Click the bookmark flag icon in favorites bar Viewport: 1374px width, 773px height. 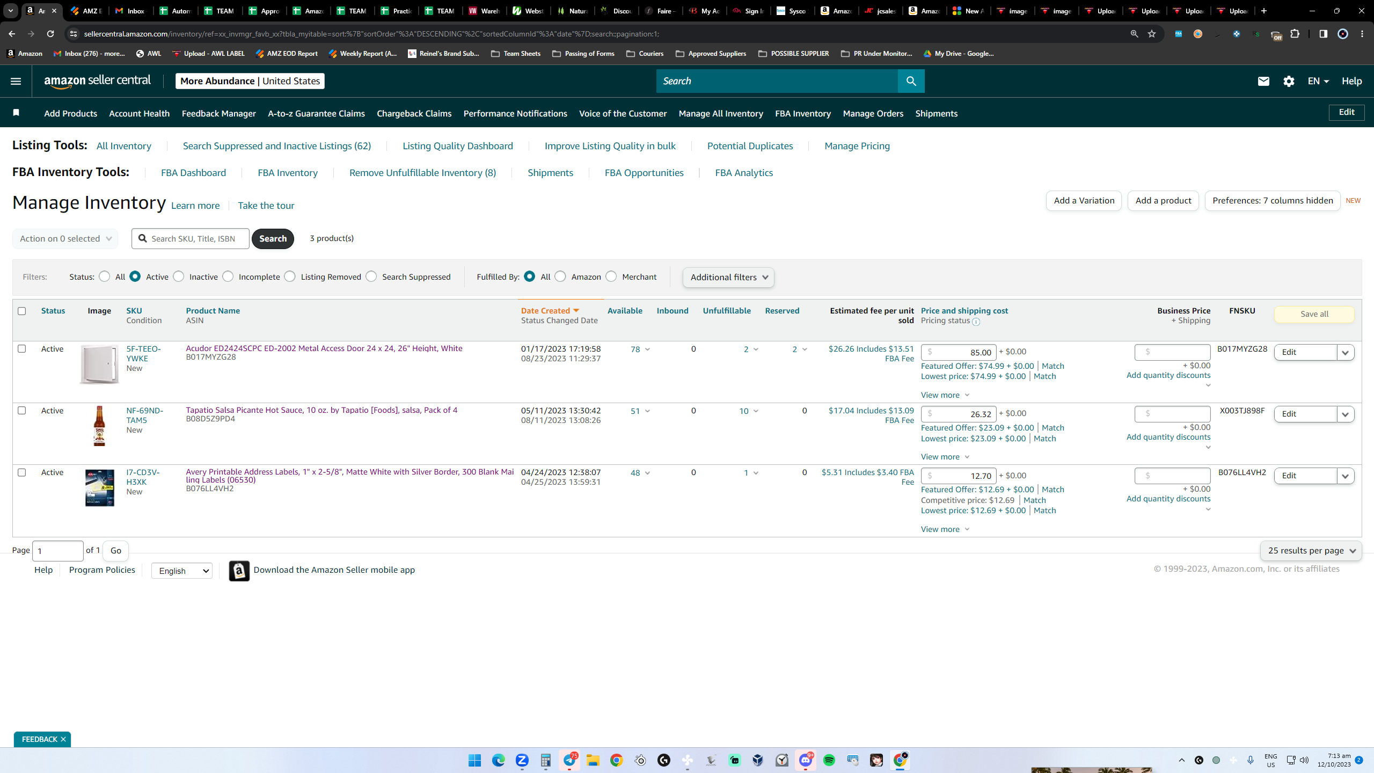16,113
